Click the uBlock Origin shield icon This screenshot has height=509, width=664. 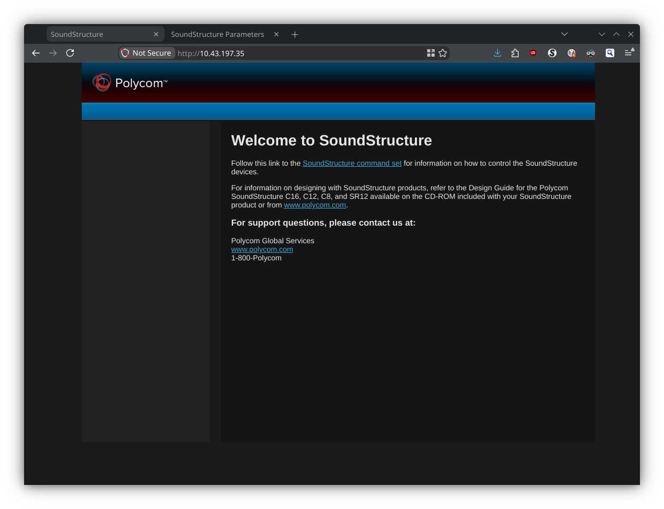533,53
